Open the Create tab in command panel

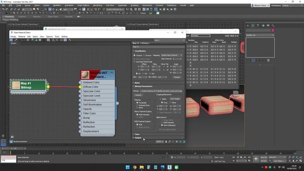point(248,26)
